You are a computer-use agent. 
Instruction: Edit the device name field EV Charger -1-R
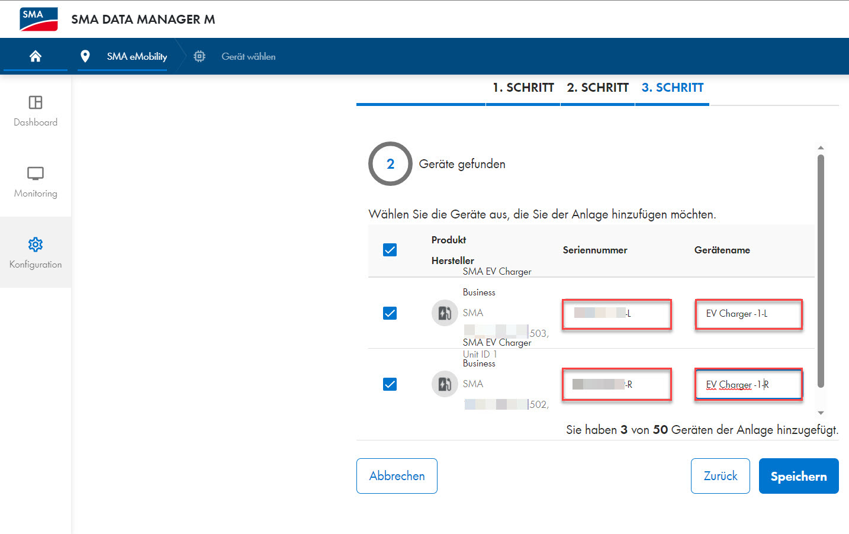[748, 384]
